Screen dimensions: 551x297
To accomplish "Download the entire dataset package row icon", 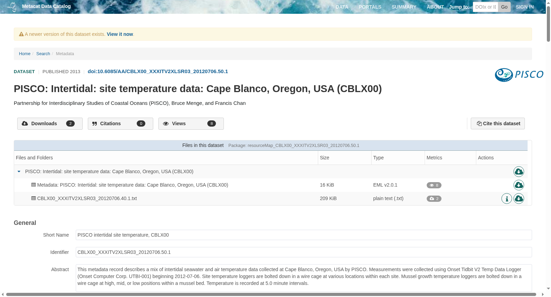I will 519,171.
